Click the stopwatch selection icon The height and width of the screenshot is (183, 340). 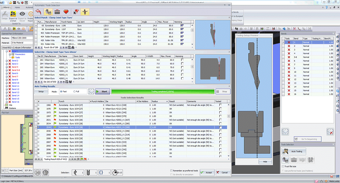[x=115, y=172]
